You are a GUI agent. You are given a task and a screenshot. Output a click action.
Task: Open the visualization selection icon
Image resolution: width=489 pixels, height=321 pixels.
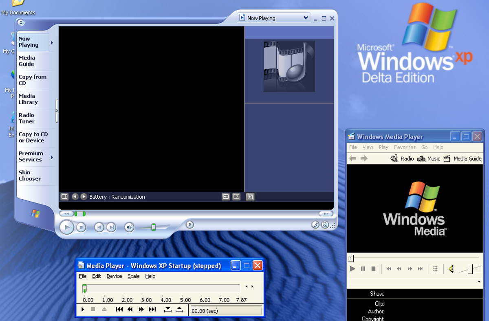pyautogui.click(x=64, y=197)
